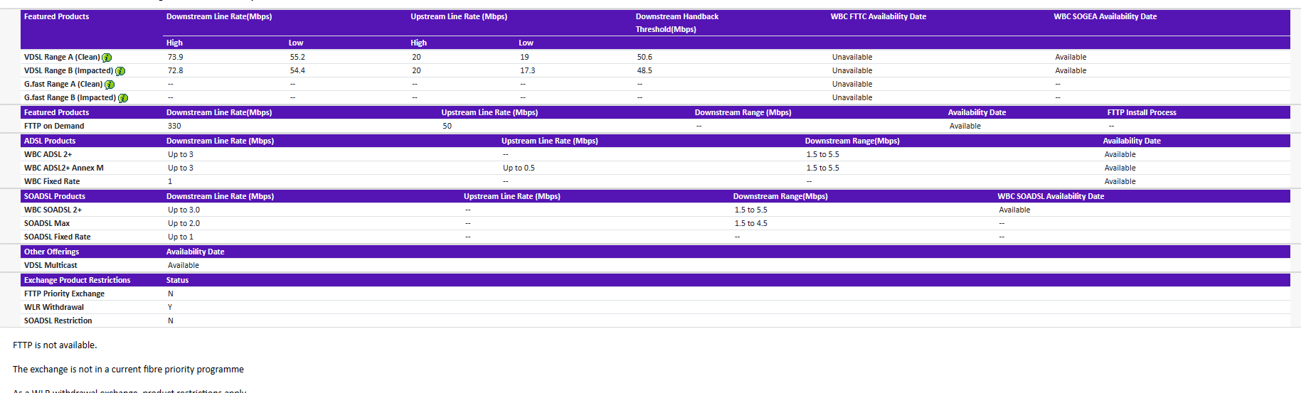
Task: Click the fibre priority programme note
Action: (x=128, y=369)
